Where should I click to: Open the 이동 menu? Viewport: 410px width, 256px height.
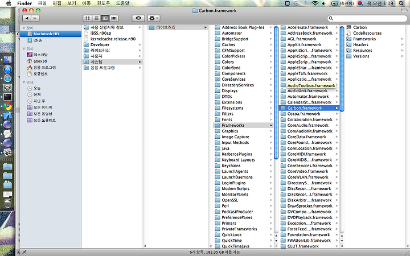pyautogui.click(x=87, y=3)
